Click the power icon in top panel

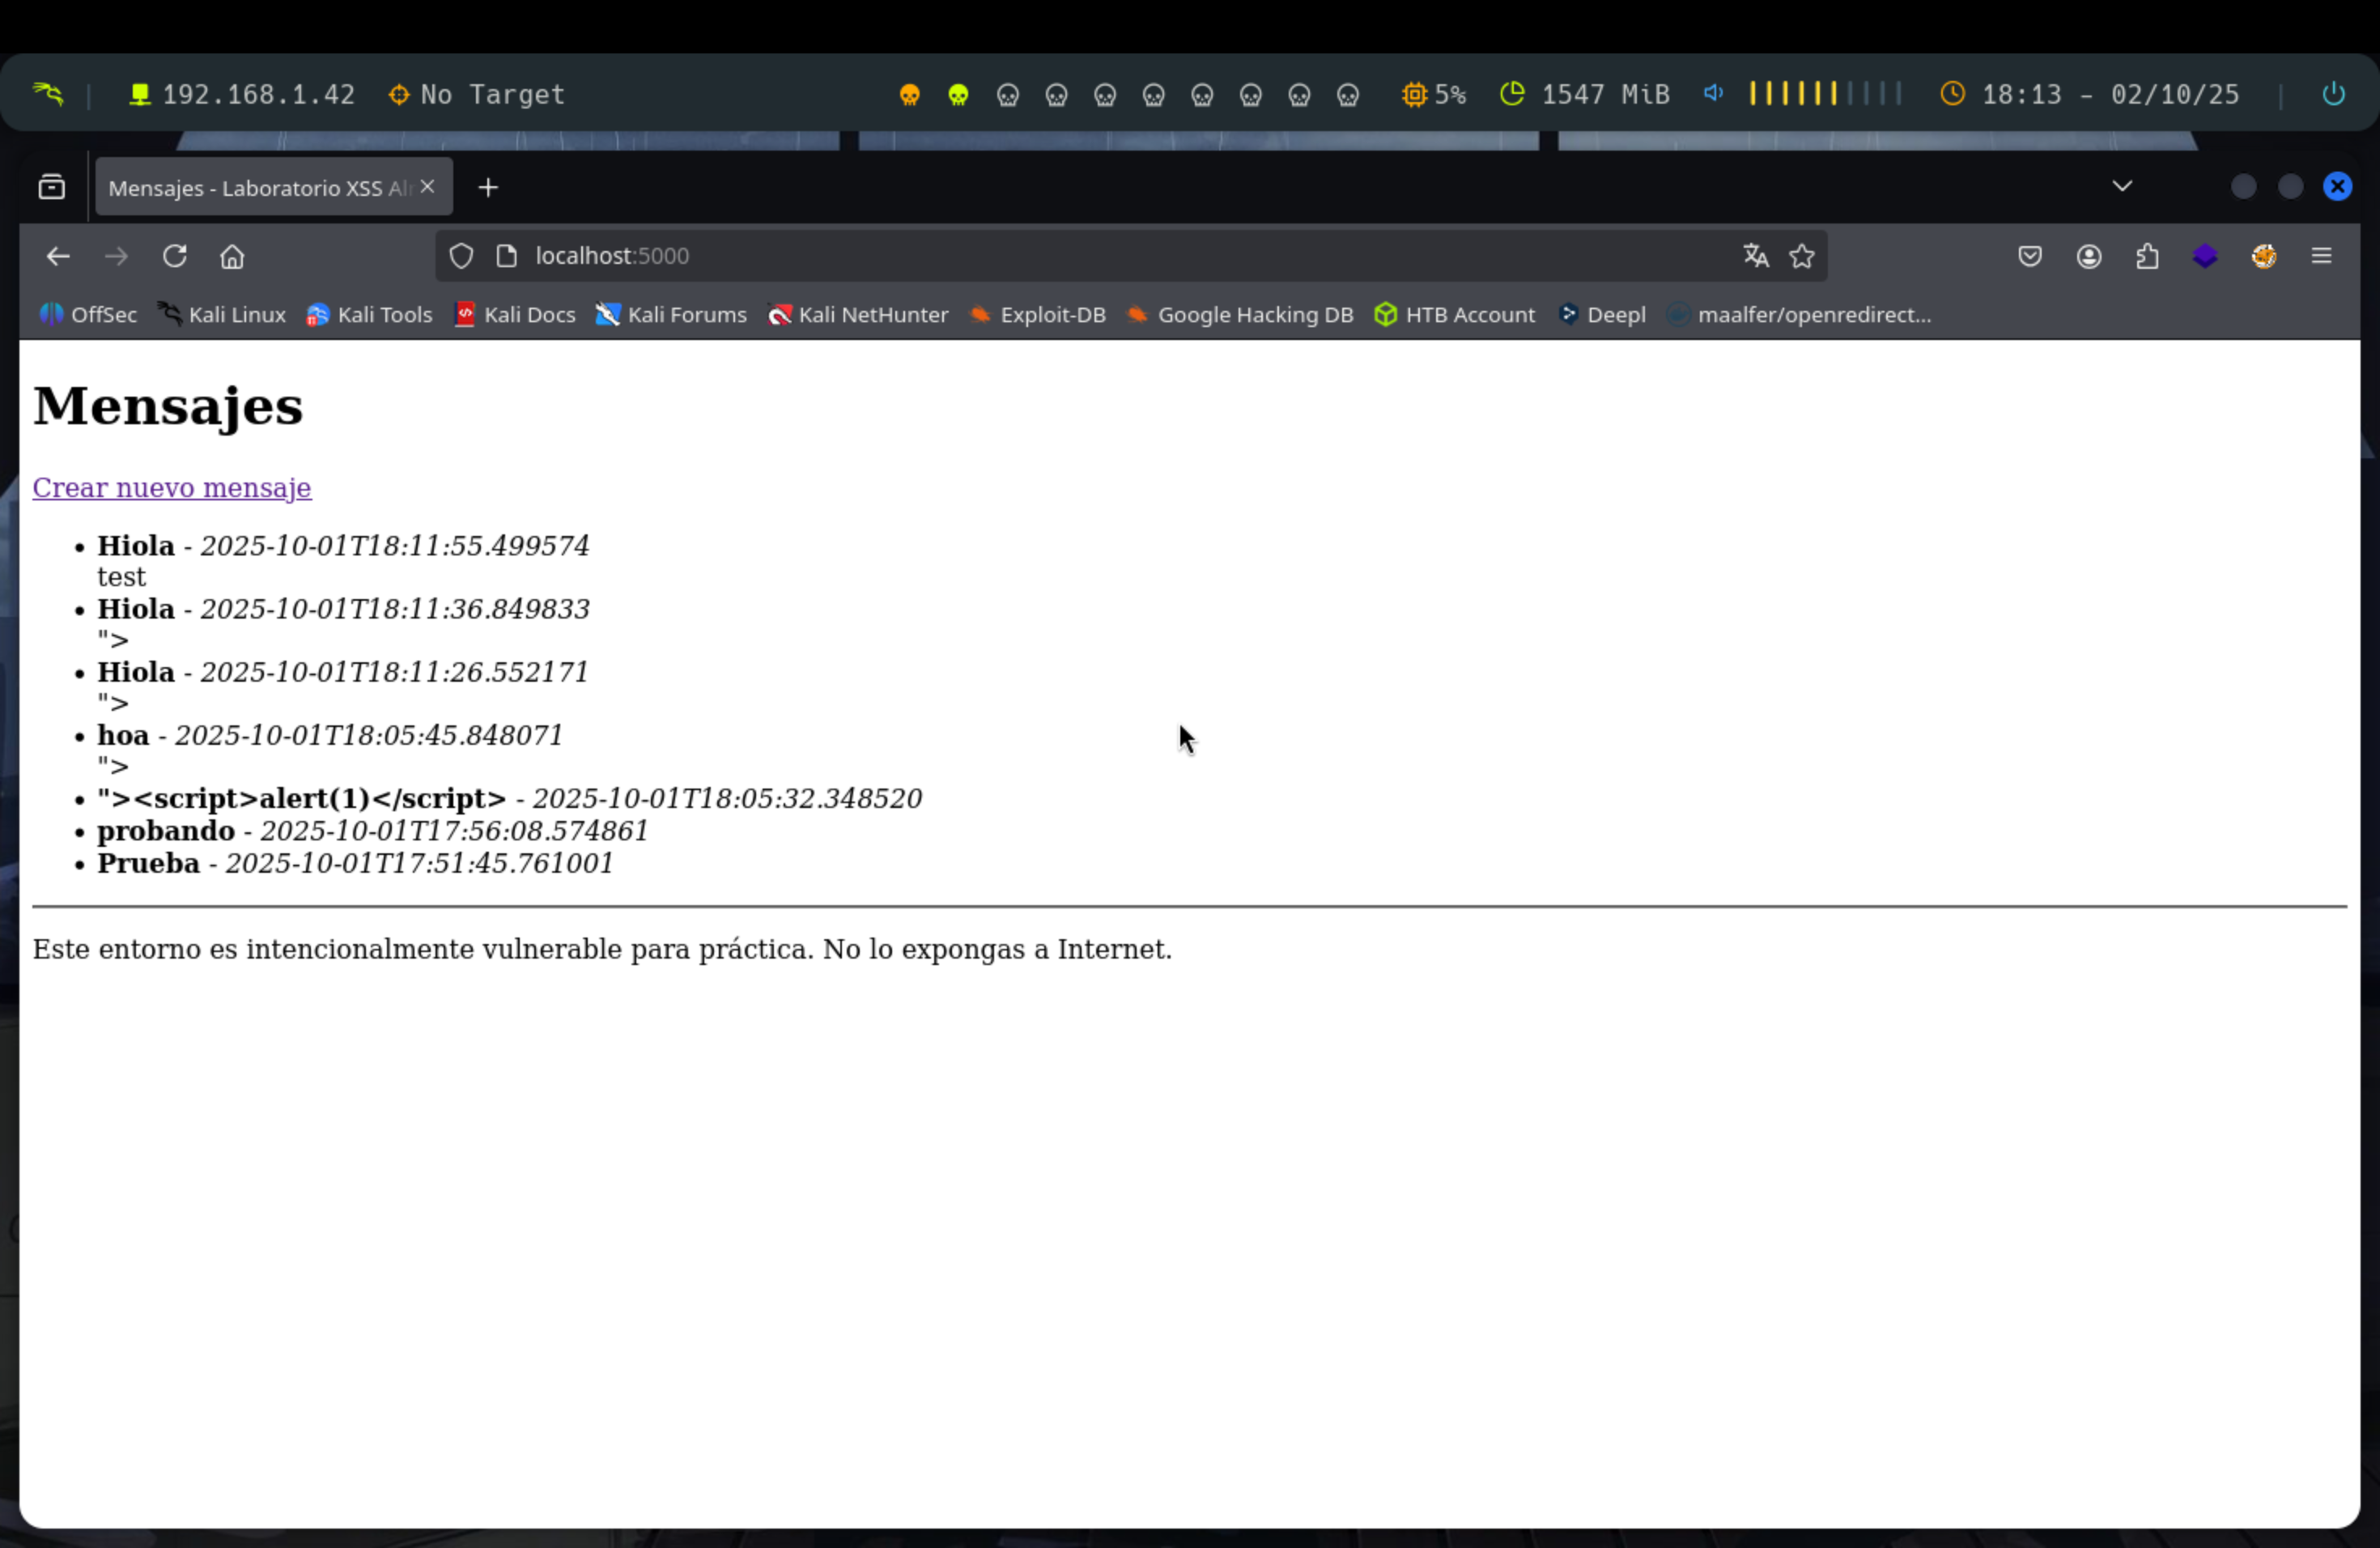point(2333,94)
